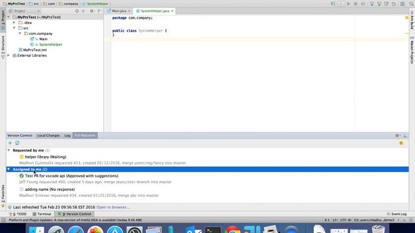Screen dimensions: 415x233
Task: Open Google Chrome from the Dock
Action: click(233, 229)
